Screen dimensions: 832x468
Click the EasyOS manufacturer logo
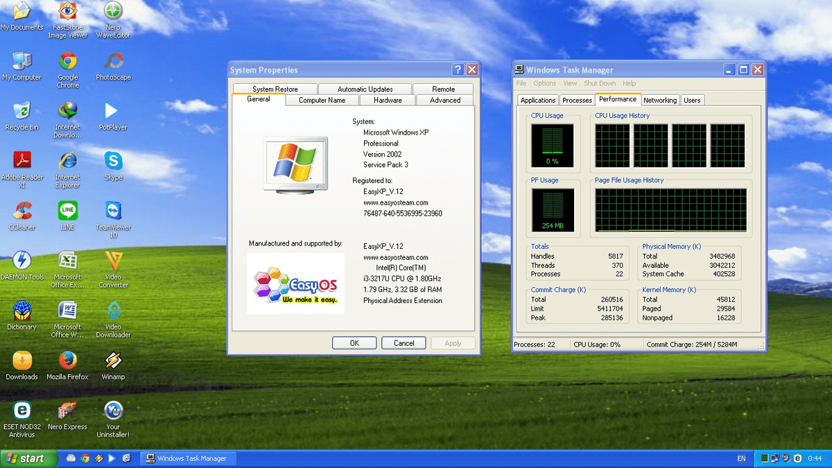pos(295,283)
